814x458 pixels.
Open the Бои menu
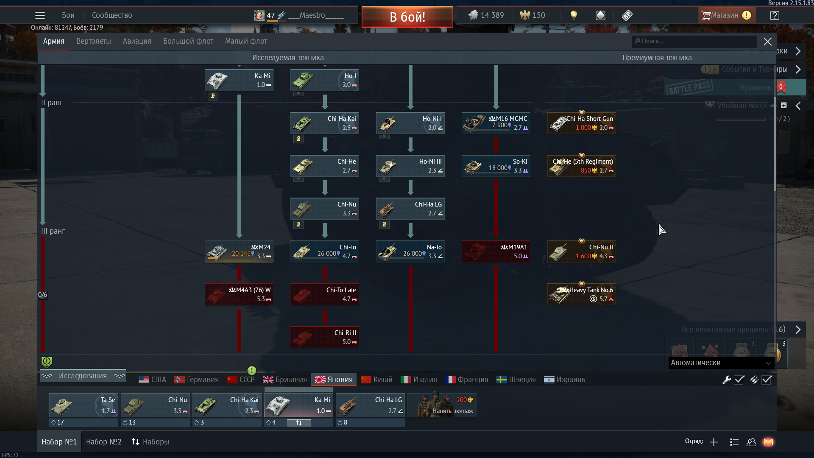tap(68, 15)
